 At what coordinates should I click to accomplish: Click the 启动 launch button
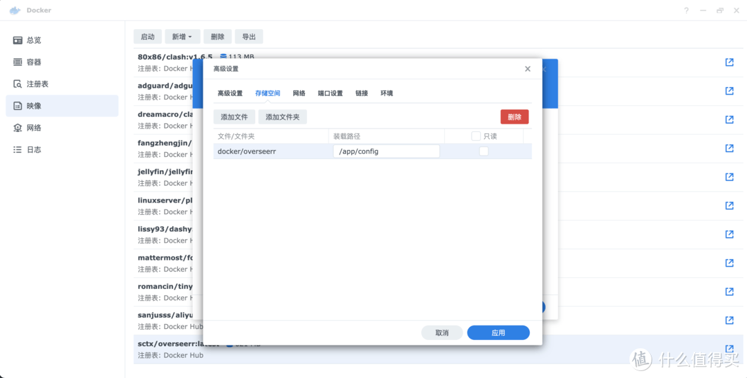click(148, 37)
